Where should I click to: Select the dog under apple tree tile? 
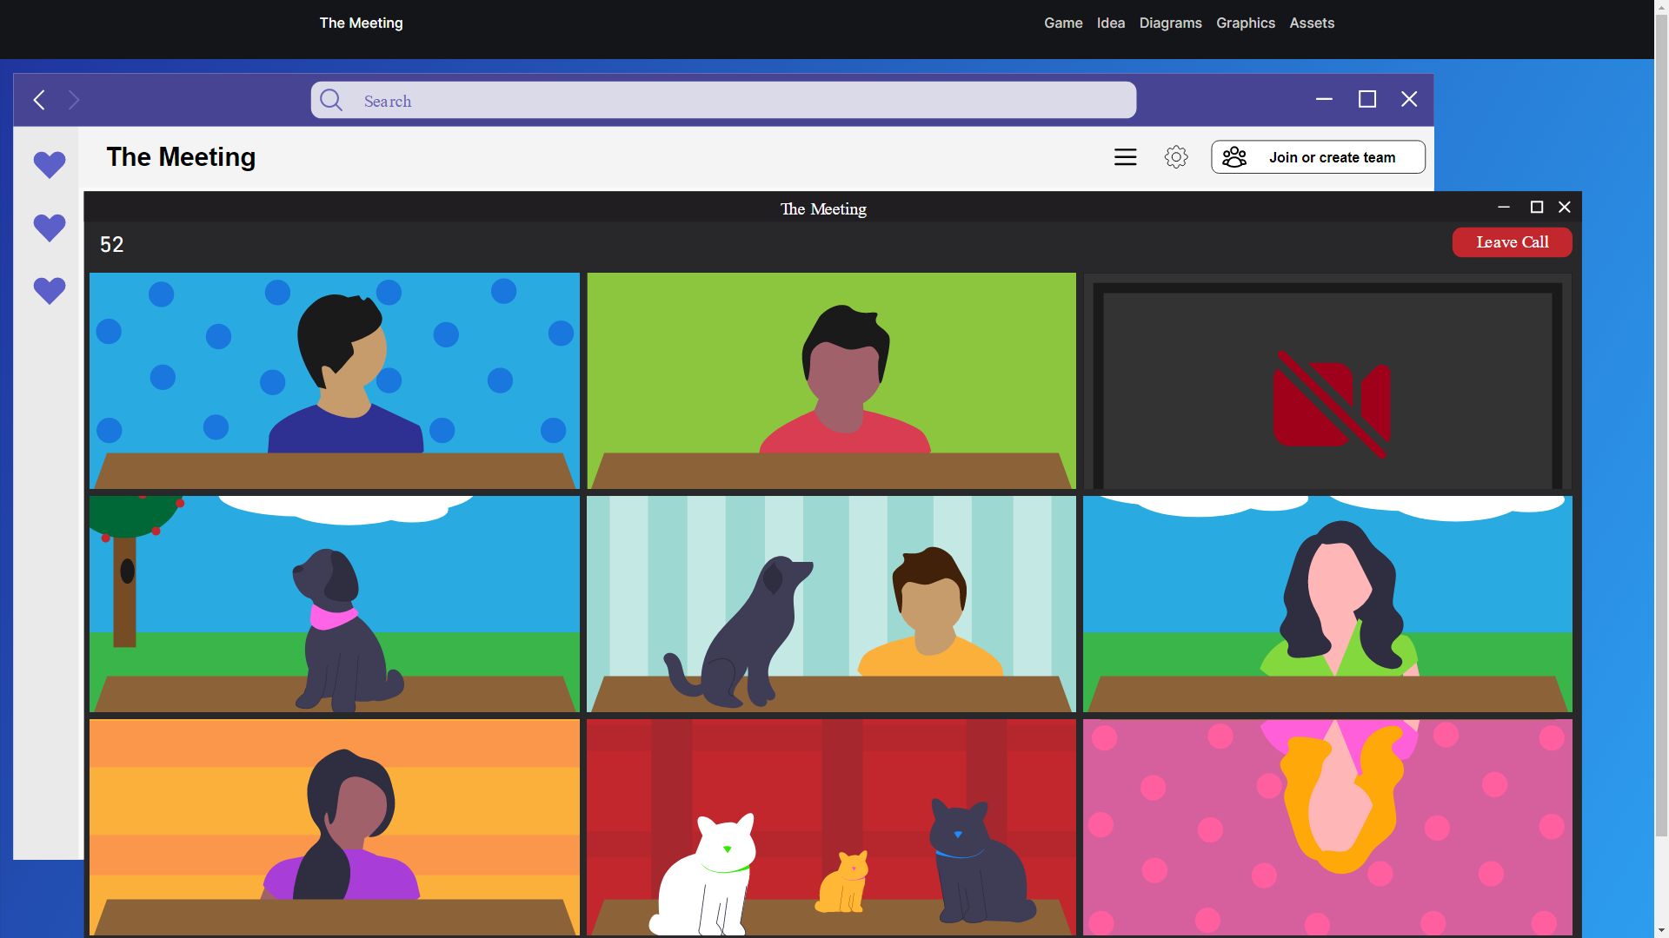coord(334,604)
